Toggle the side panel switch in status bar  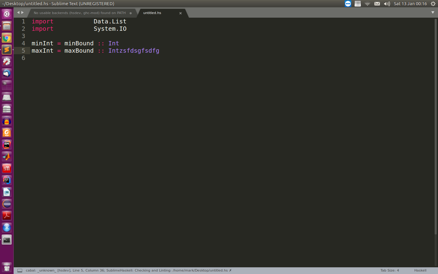click(x=20, y=270)
